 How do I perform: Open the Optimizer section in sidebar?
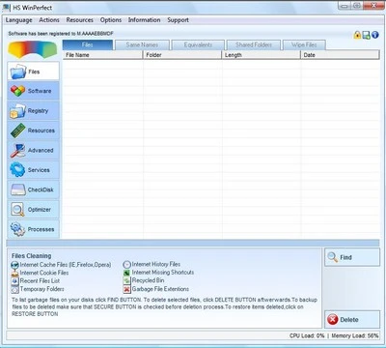tap(34, 210)
